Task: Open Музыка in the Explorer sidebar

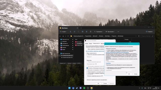Action: point(64,47)
